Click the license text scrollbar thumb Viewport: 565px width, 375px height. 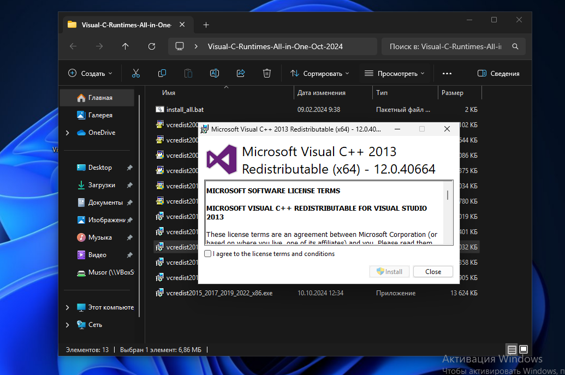click(448, 195)
